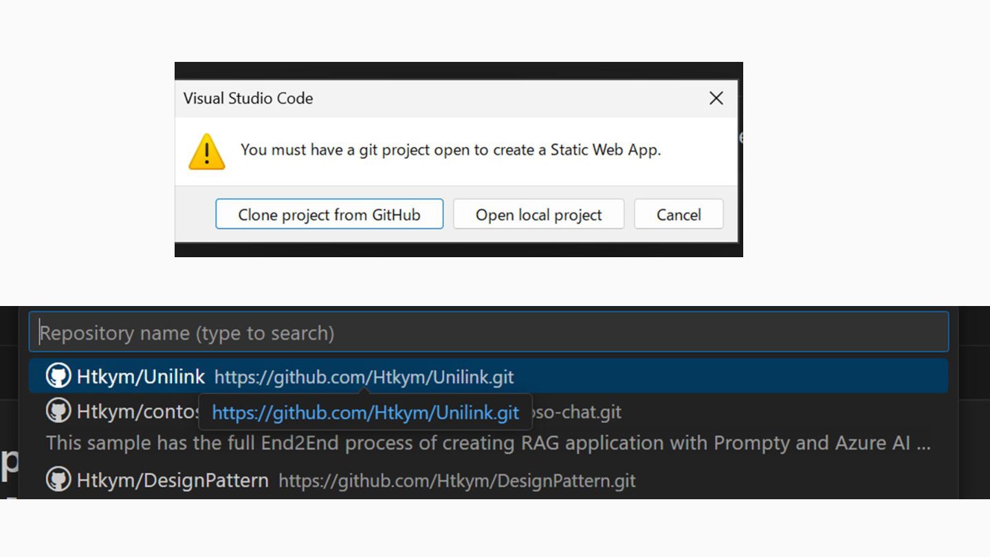Click the End2End RAG sample description
990x557 pixels.
click(x=481, y=443)
